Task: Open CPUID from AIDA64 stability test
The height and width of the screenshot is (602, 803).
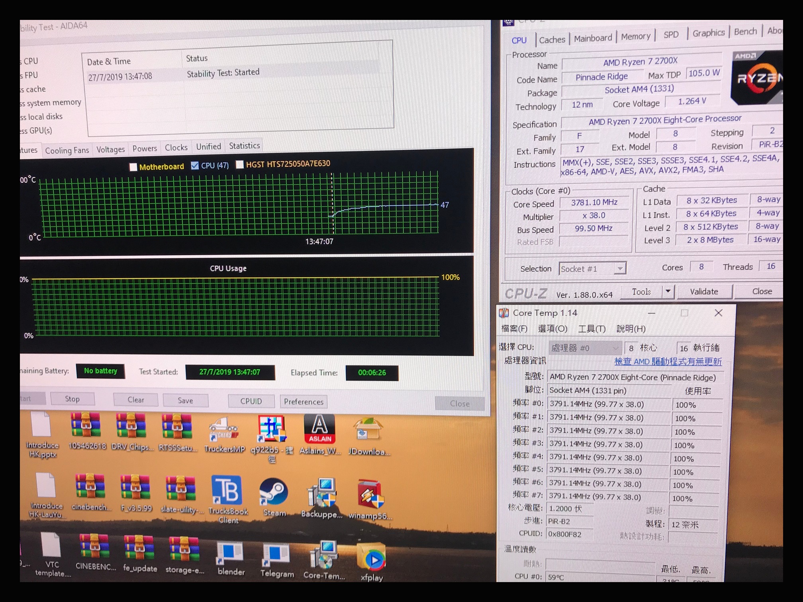Action: click(251, 401)
